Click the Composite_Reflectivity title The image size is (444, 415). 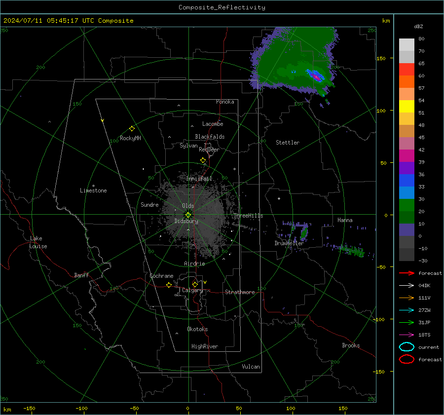click(x=222, y=7)
